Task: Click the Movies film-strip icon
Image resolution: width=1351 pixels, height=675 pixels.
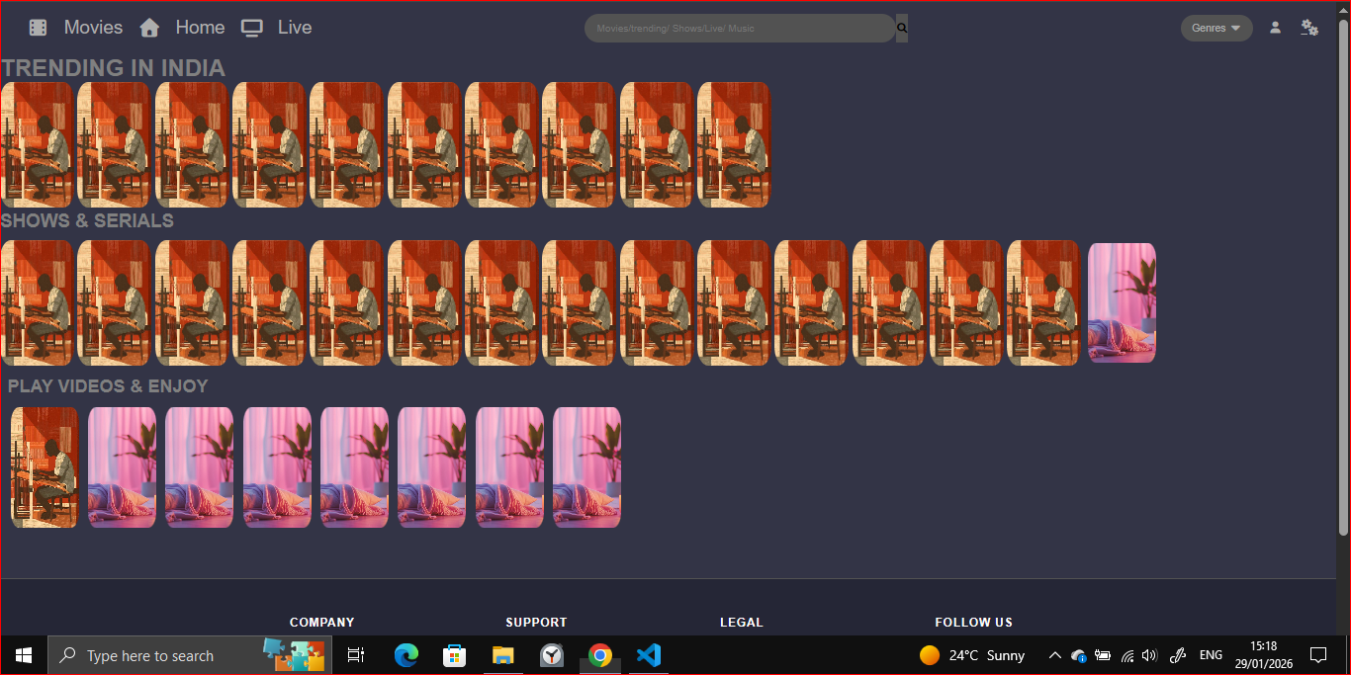Action: [x=38, y=28]
